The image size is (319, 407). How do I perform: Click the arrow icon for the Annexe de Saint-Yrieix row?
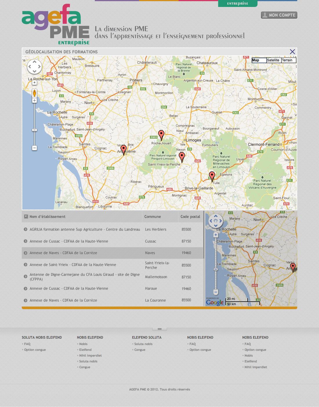pos(26,265)
